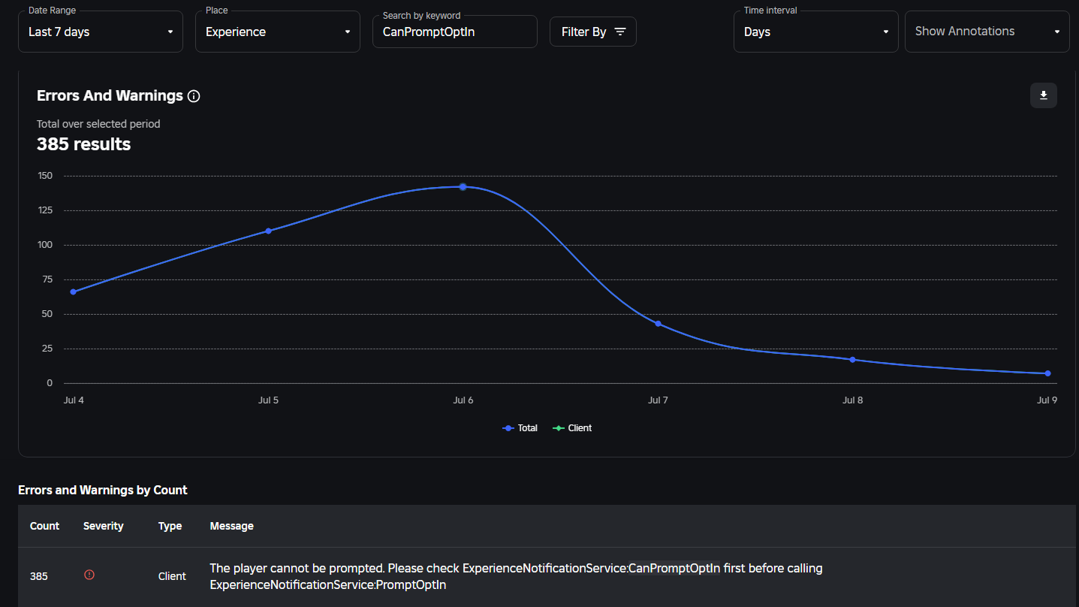Open the CanPromptOptIn error message row
The height and width of the screenshot is (607, 1079).
pos(516,576)
